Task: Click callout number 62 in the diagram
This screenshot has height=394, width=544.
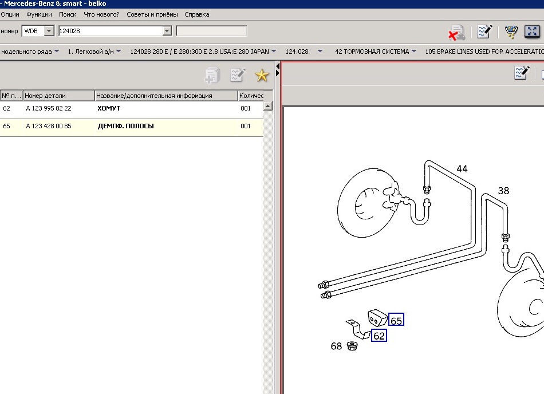Action: 379,336
